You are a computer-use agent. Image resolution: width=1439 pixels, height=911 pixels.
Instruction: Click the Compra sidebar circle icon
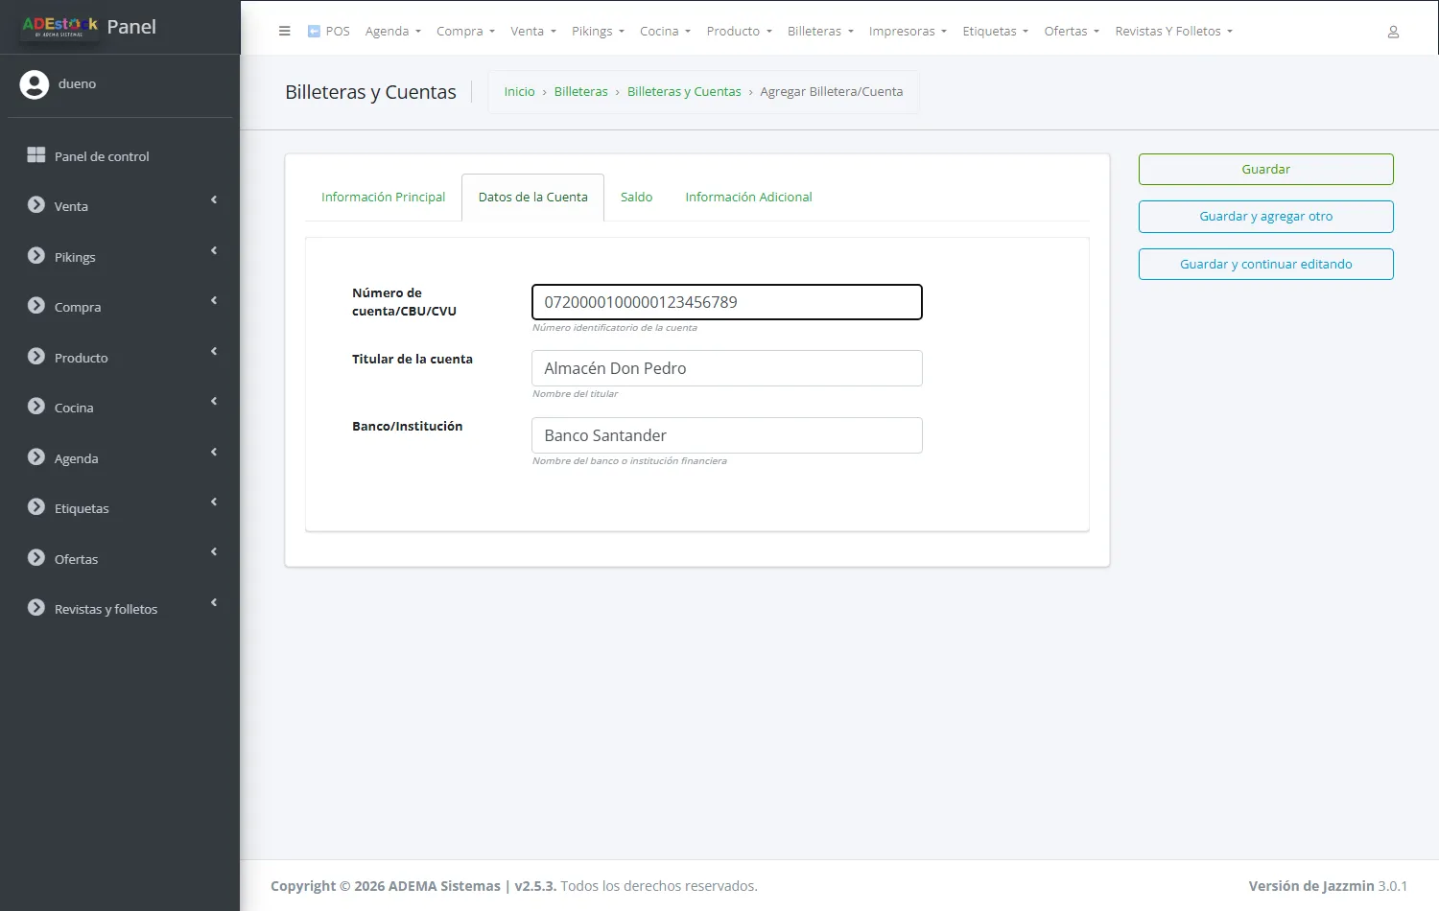pos(36,306)
